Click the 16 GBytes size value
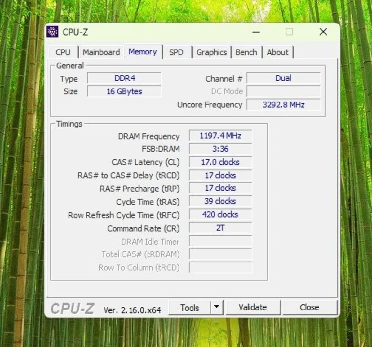The image size is (372, 347). pos(124,92)
